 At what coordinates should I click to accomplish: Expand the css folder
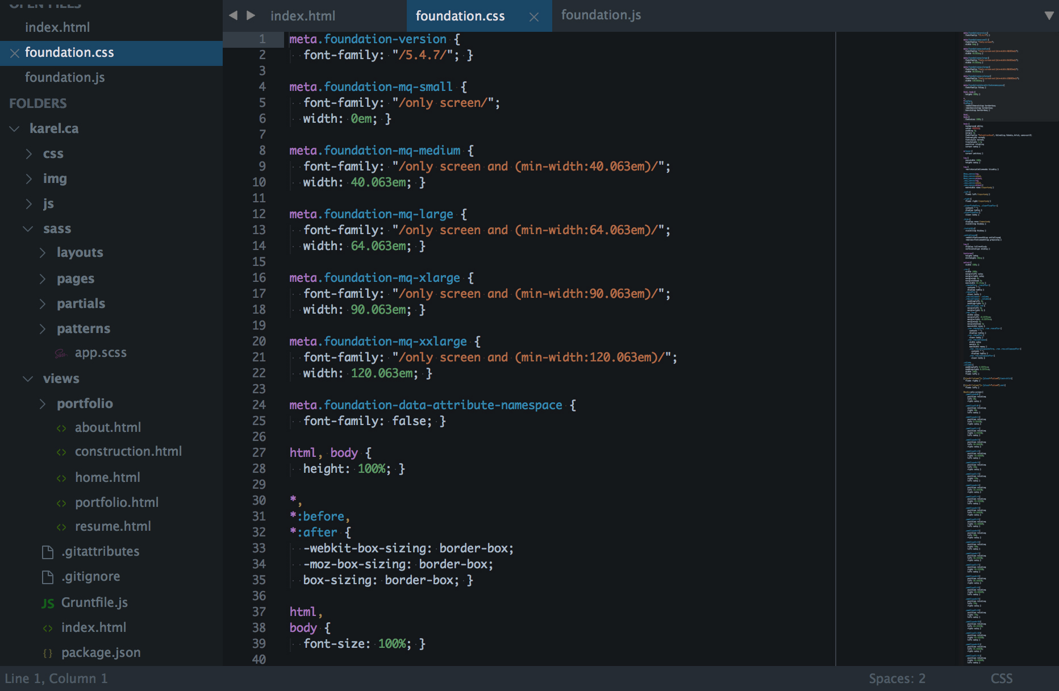click(x=28, y=154)
